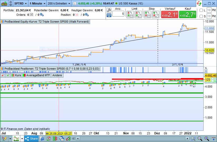Click second Limit order icon with diagonal
The width and height of the screenshot is (217, 142).
138,14
